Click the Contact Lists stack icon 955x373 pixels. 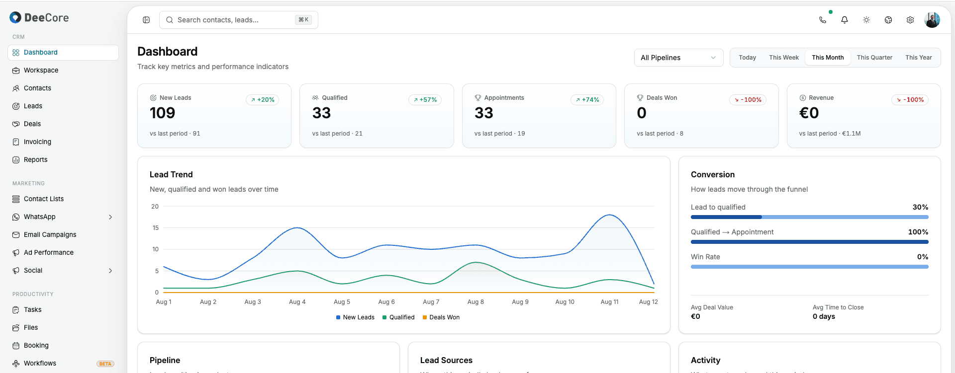click(16, 199)
